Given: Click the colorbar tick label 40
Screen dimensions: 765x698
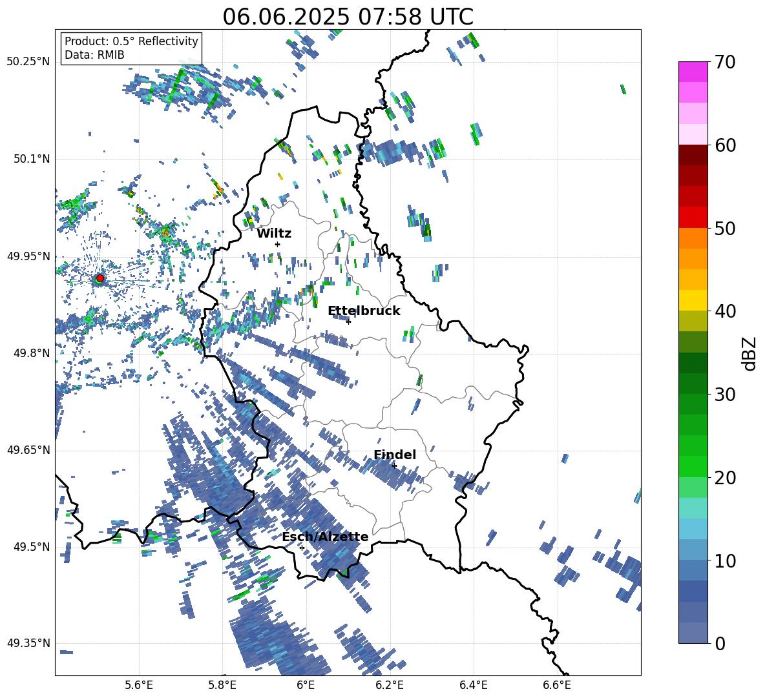Looking at the screenshot, I should (725, 311).
